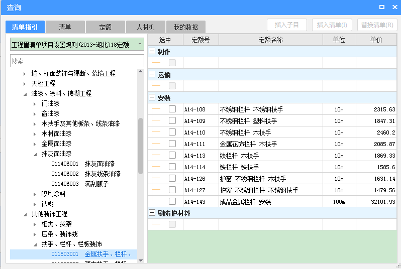Expand the 木材面油漆 node
This screenshot has height=269, width=401.
35,134
